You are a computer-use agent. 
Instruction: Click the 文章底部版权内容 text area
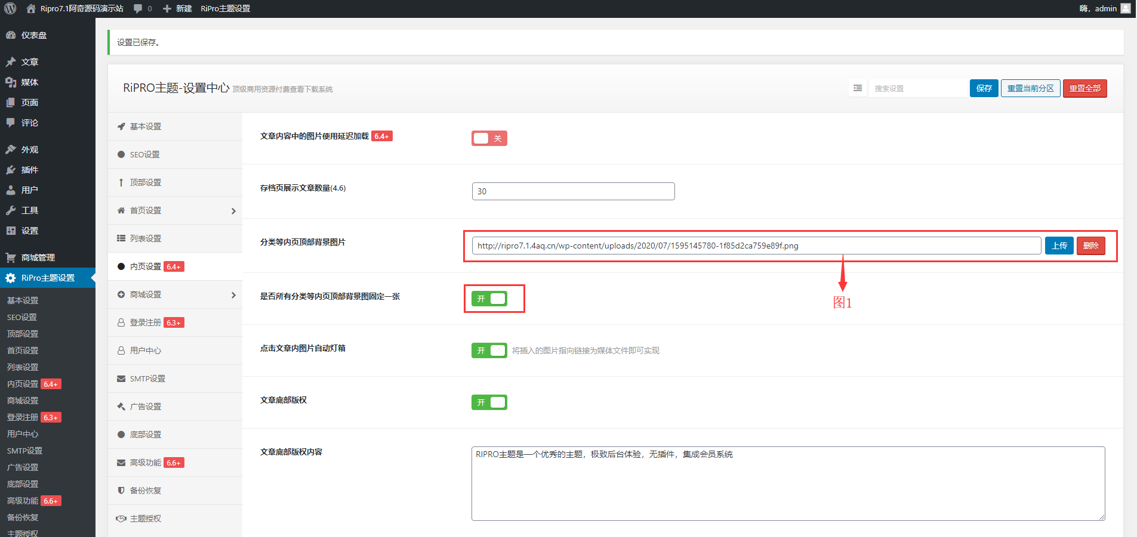(x=788, y=483)
